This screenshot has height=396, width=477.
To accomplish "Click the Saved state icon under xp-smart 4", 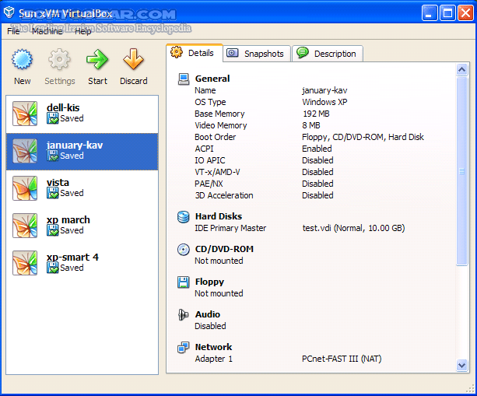I will [53, 268].
